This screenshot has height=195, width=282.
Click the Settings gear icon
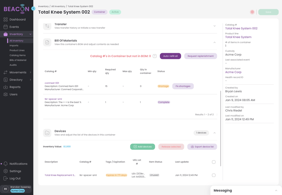coord(5,171)
